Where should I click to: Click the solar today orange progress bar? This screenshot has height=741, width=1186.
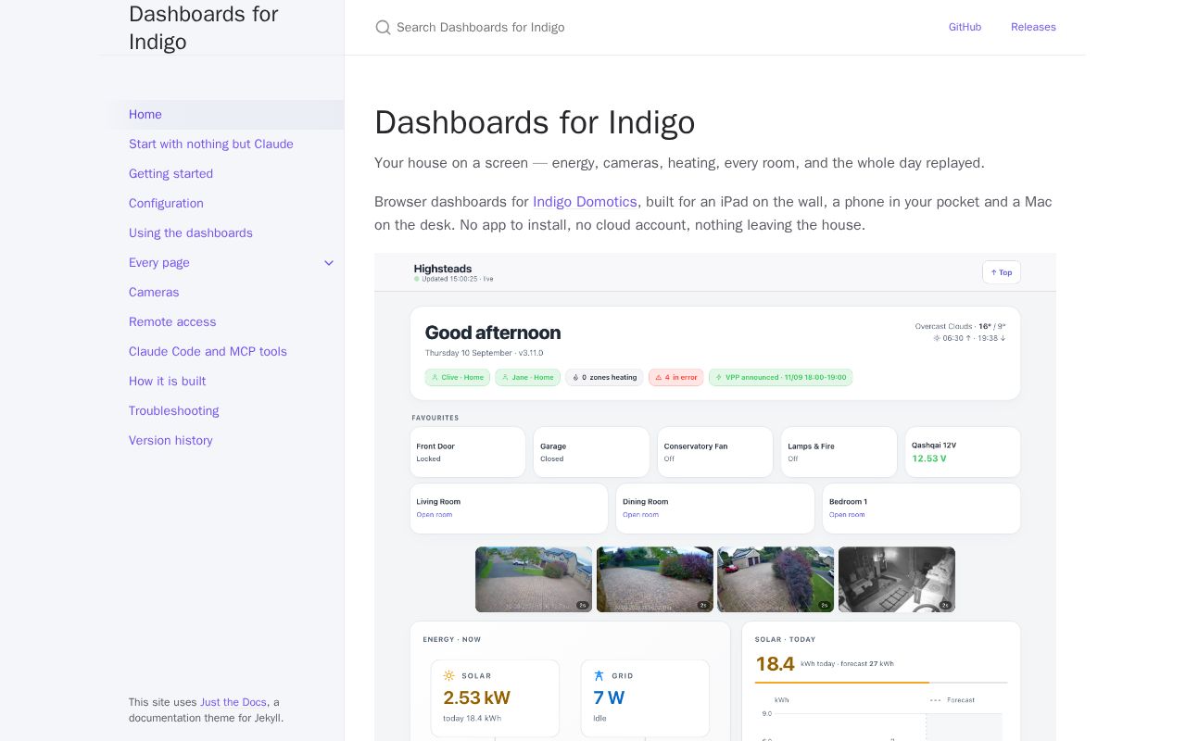pyautogui.click(x=842, y=683)
